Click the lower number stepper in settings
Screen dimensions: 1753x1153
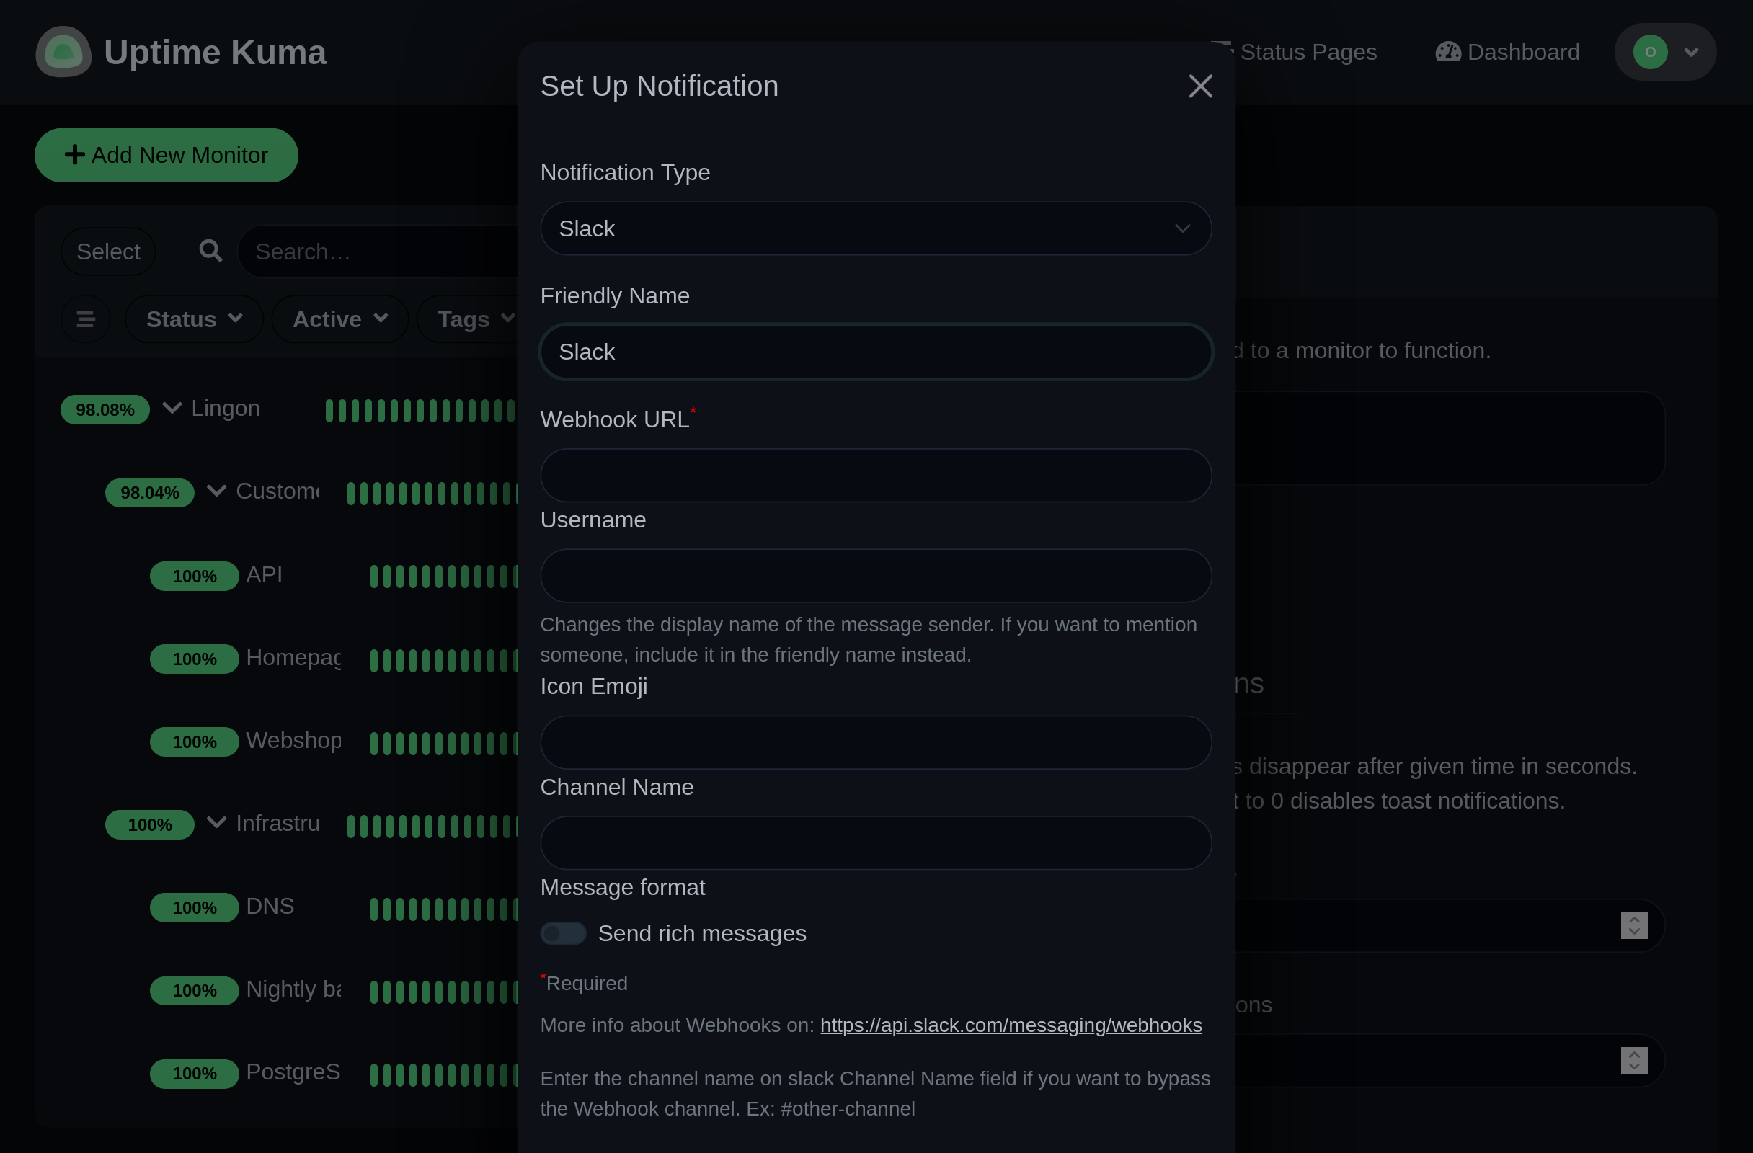coord(1633,1060)
